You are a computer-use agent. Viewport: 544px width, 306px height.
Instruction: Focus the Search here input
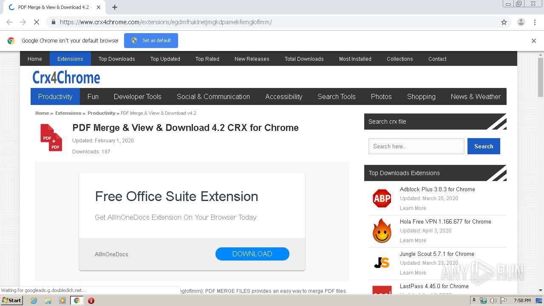(x=416, y=146)
